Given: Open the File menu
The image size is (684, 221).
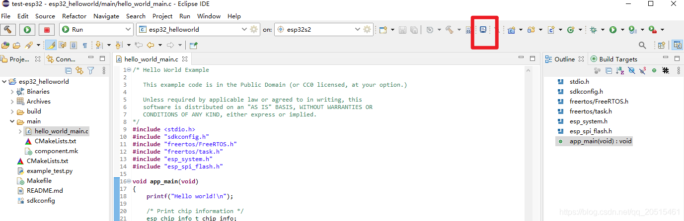Looking at the screenshot, I should [6, 16].
